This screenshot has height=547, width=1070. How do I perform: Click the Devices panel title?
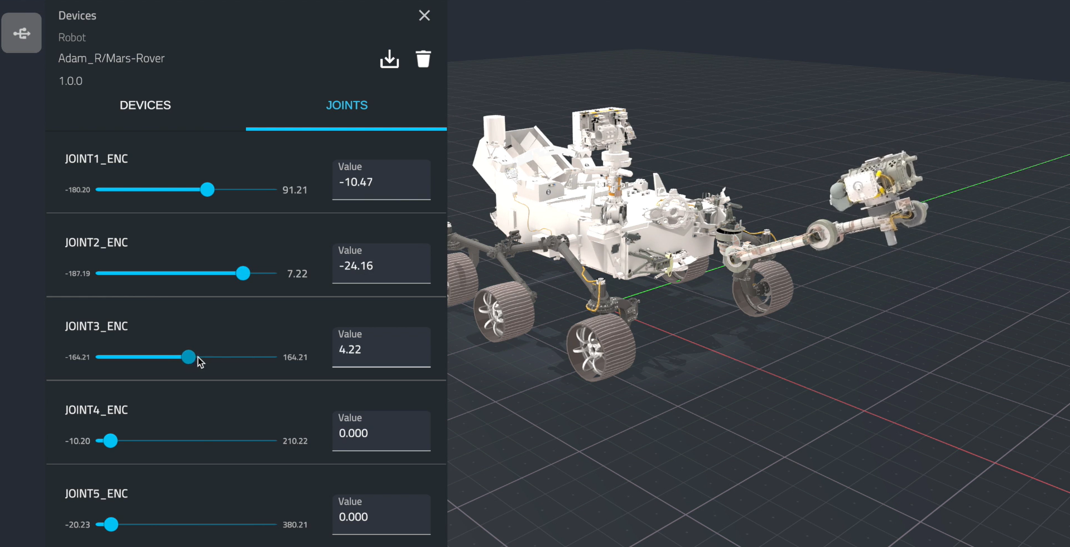point(78,16)
